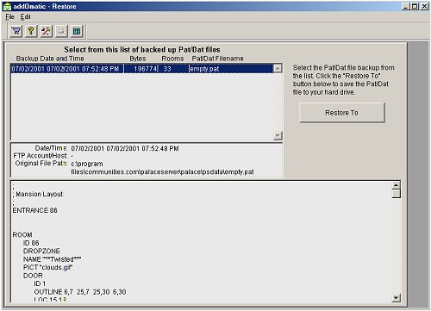The width and height of the screenshot is (431, 311).
Task: Click the Mansion Layout comment line
Action: point(38,194)
